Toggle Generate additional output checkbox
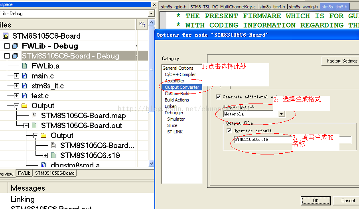The image size is (359, 209). [218, 97]
